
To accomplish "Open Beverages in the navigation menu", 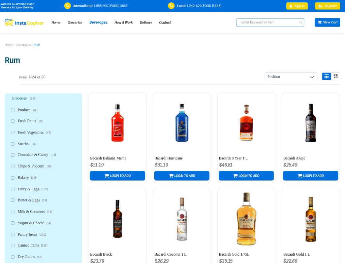I will click(98, 22).
